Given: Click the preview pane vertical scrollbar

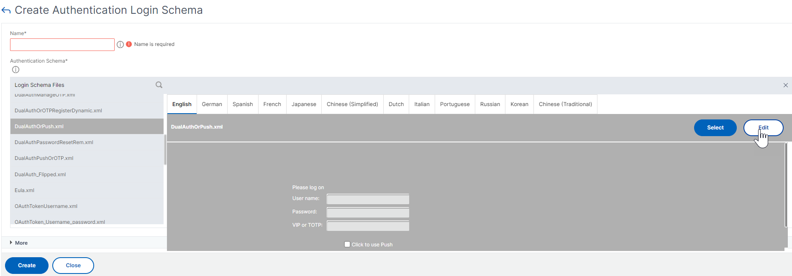Looking at the screenshot, I should tap(786, 185).
